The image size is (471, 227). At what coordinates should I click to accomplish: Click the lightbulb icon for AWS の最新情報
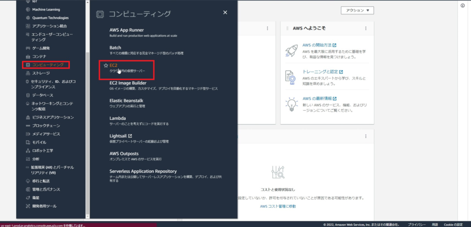pos(292,104)
